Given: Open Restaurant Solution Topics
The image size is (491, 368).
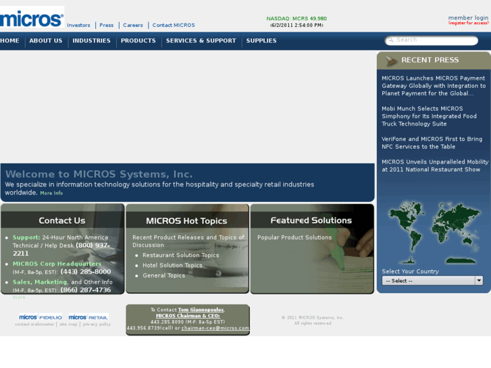Looking at the screenshot, I should tap(181, 255).
